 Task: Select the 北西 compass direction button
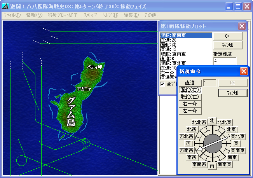click(192, 129)
